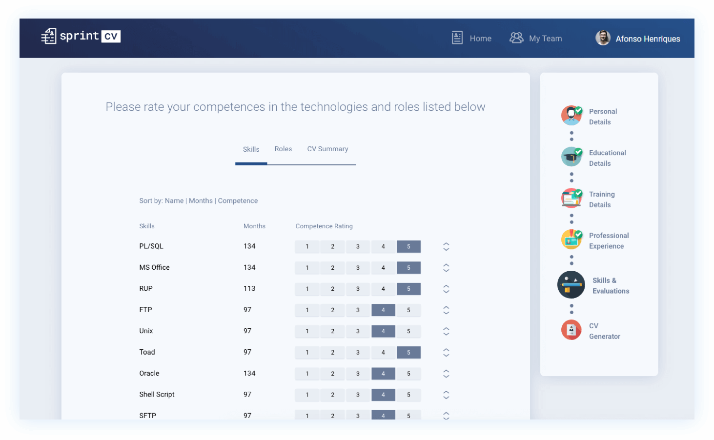The width and height of the screenshot is (714, 440).
Task: Sort skills by Months
Action: pyautogui.click(x=201, y=201)
